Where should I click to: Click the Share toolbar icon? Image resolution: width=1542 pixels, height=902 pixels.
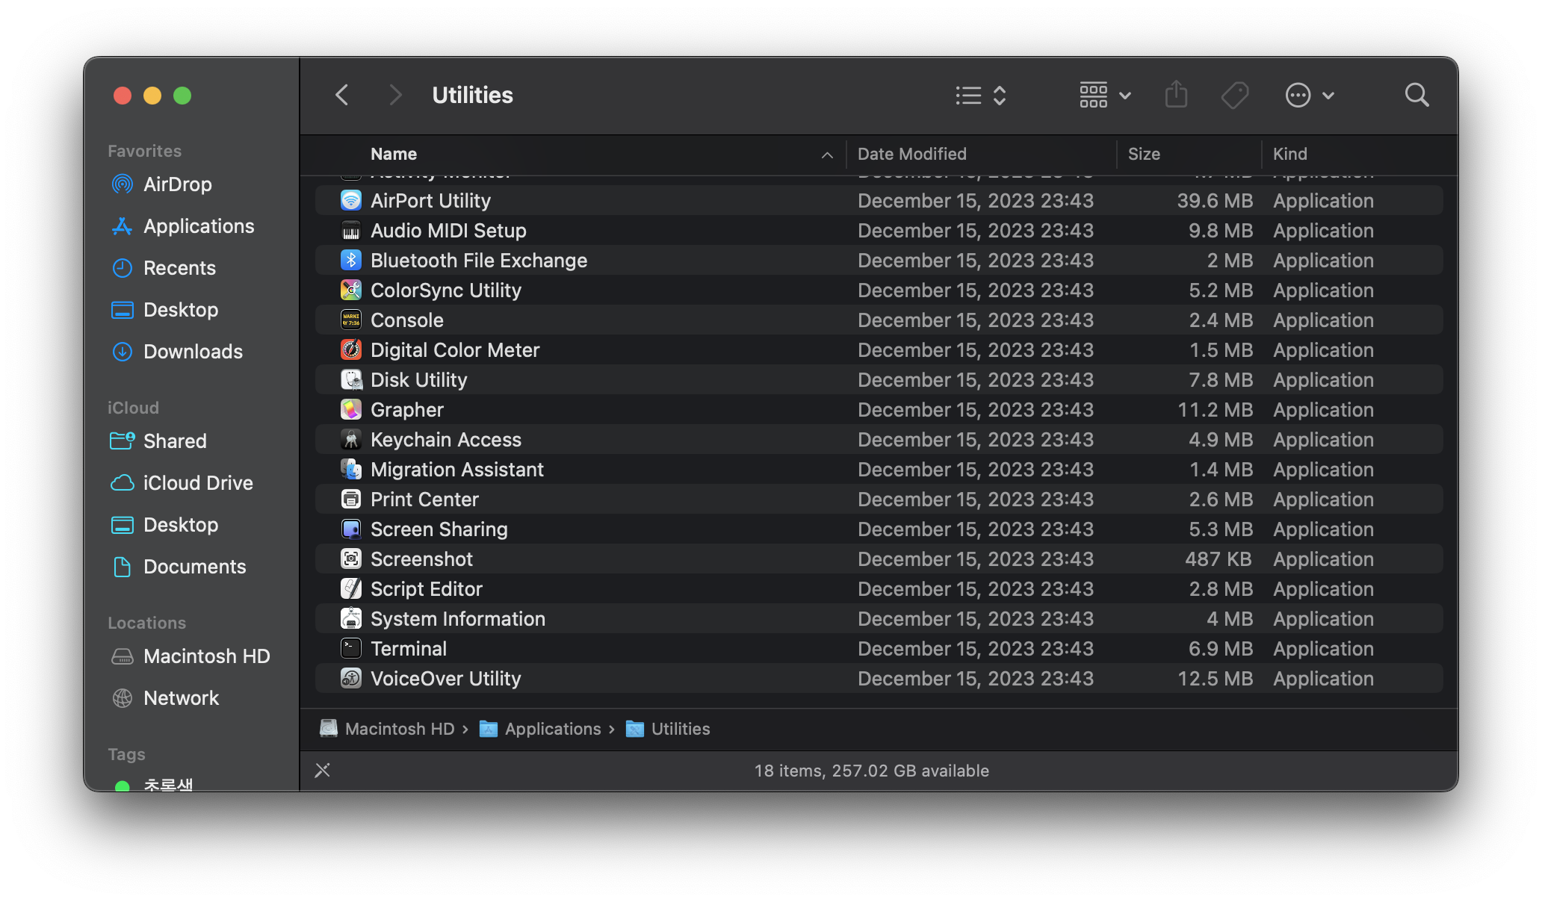(1176, 95)
